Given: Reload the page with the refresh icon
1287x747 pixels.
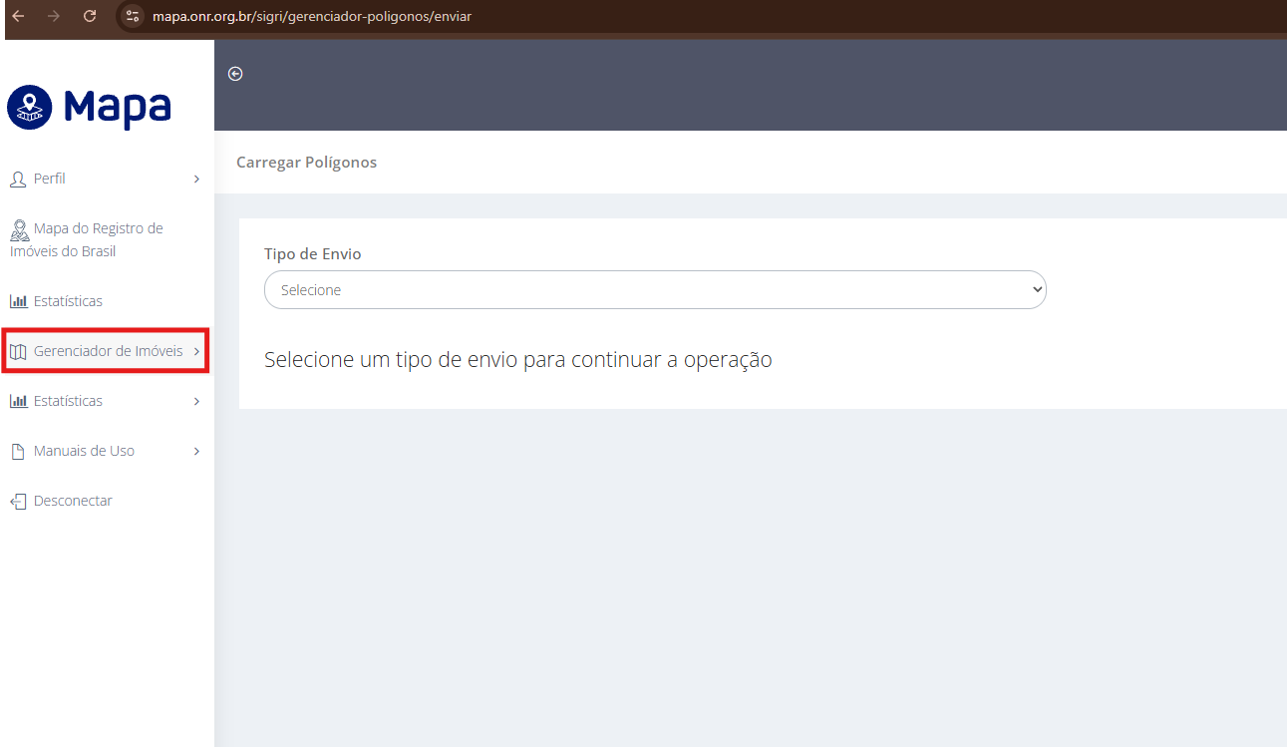Looking at the screenshot, I should coord(90,16).
